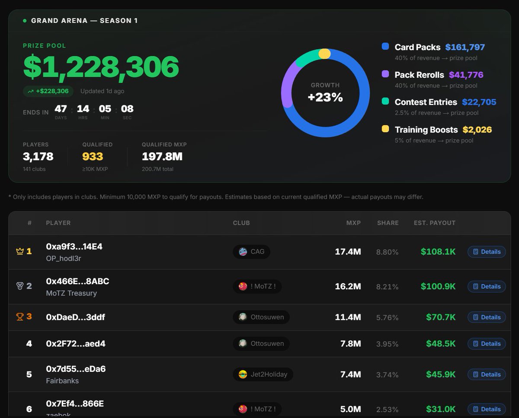519x418 pixels.
Task: Sort by the PLAYER column header
Action: coord(58,223)
